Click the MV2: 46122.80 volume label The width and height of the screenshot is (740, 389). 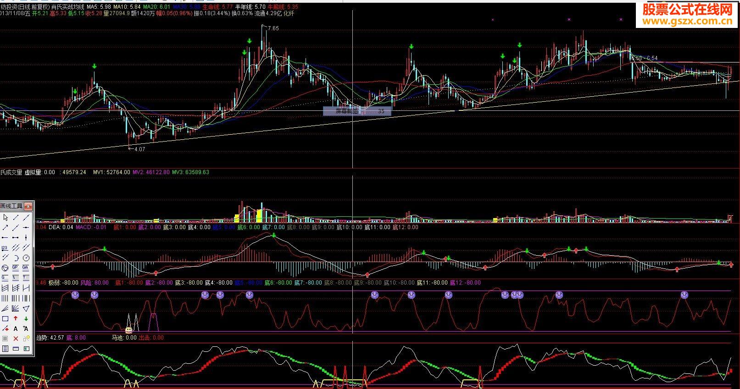click(151, 172)
